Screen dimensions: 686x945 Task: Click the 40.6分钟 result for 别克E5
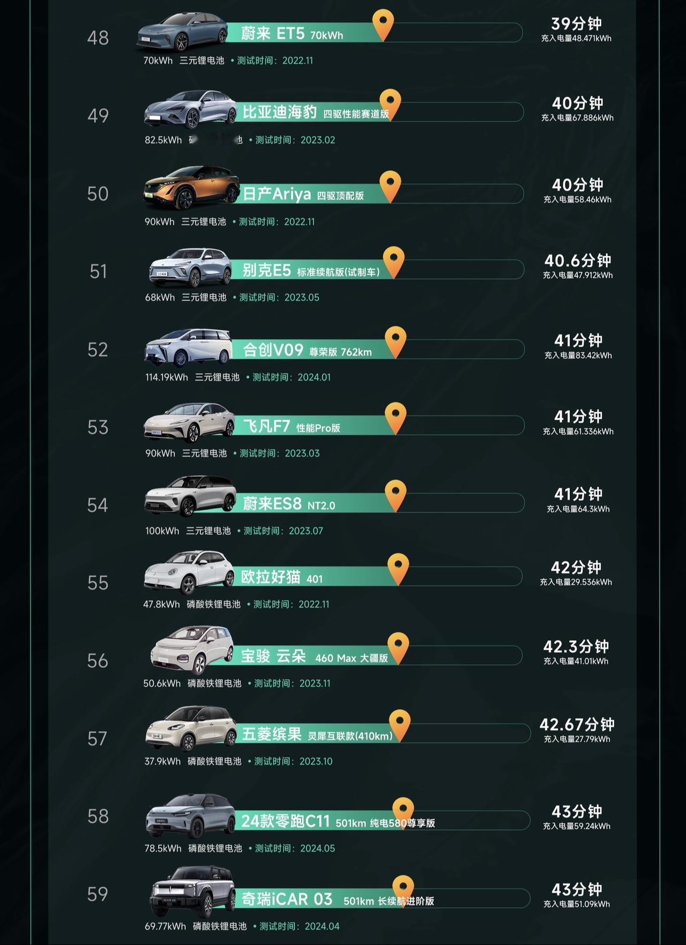578,261
